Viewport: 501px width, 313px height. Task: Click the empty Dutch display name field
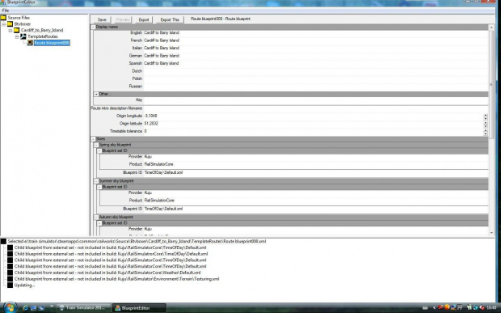coord(316,71)
